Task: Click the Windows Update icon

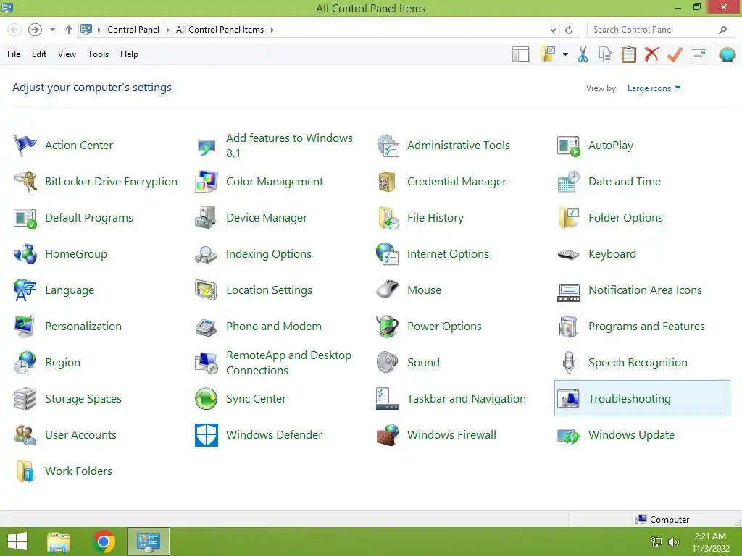Action: point(568,435)
